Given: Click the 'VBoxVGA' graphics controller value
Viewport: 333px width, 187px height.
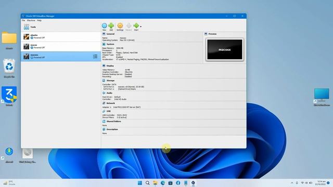Looking at the screenshot, I should tap(129, 72).
